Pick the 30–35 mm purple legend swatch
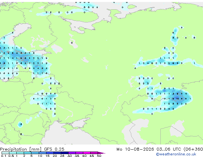 [72, 153]
